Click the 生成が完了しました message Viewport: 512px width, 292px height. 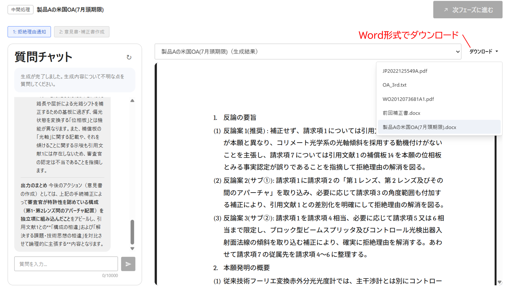pyautogui.click(x=75, y=80)
